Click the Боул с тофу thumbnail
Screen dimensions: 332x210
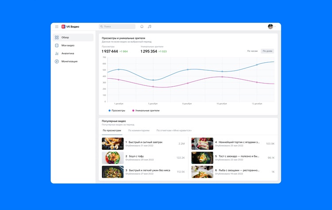point(113,158)
